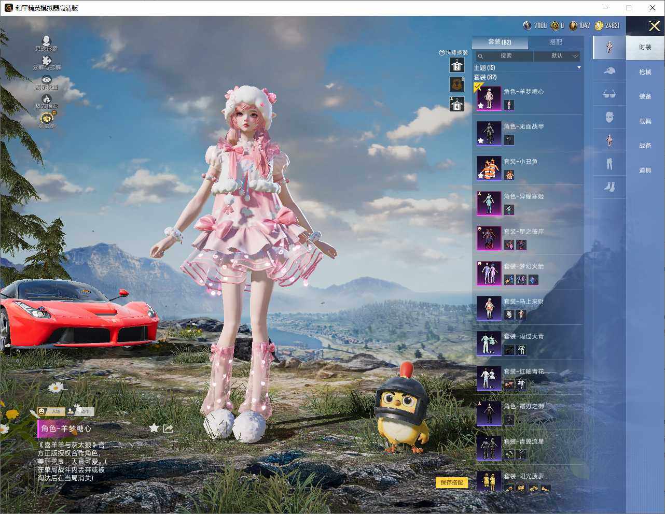Toggle favorite star next to 角色-羊梦糖心 title

pyautogui.click(x=154, y=428)
